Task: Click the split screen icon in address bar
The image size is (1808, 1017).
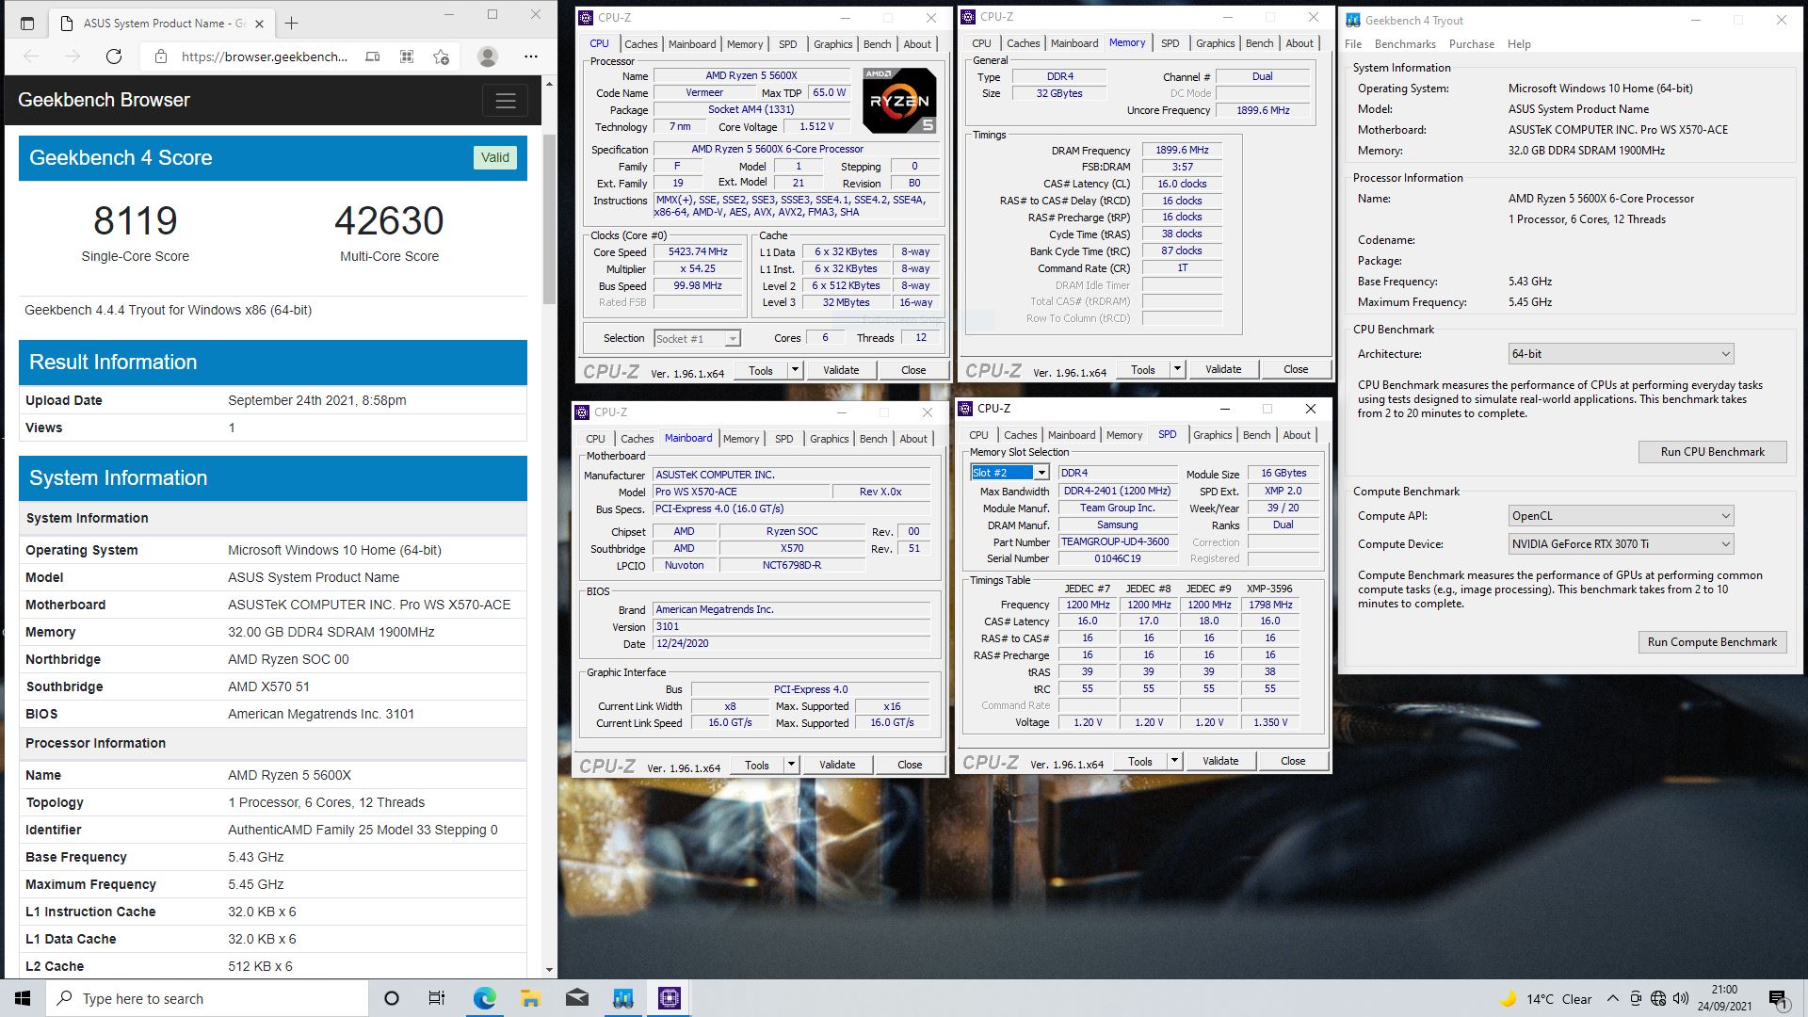Action: click(373, 56)
